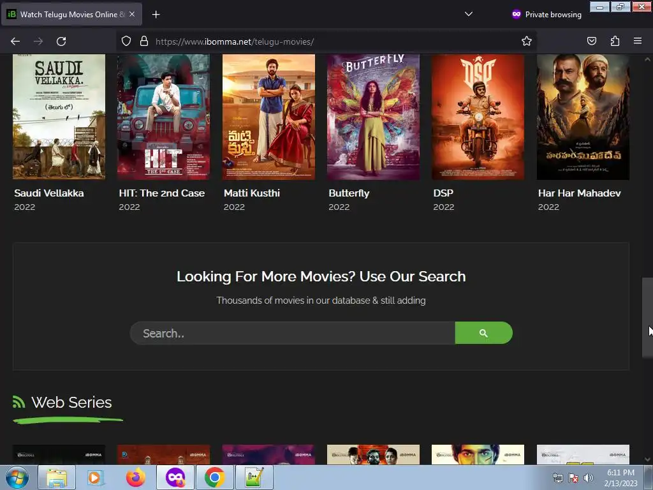This screenshot has height=490, width=653.
Task: Click the HIT: The 2nd Case title
Action: point(162,193)
